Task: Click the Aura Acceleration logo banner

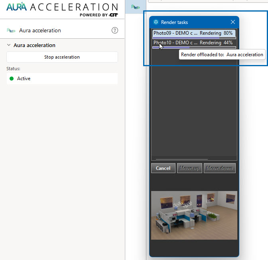Action: (62, 10)
